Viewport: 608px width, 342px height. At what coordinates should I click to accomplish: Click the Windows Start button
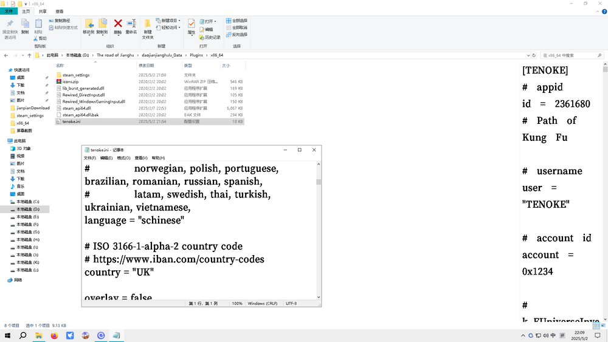coord(7,335)
